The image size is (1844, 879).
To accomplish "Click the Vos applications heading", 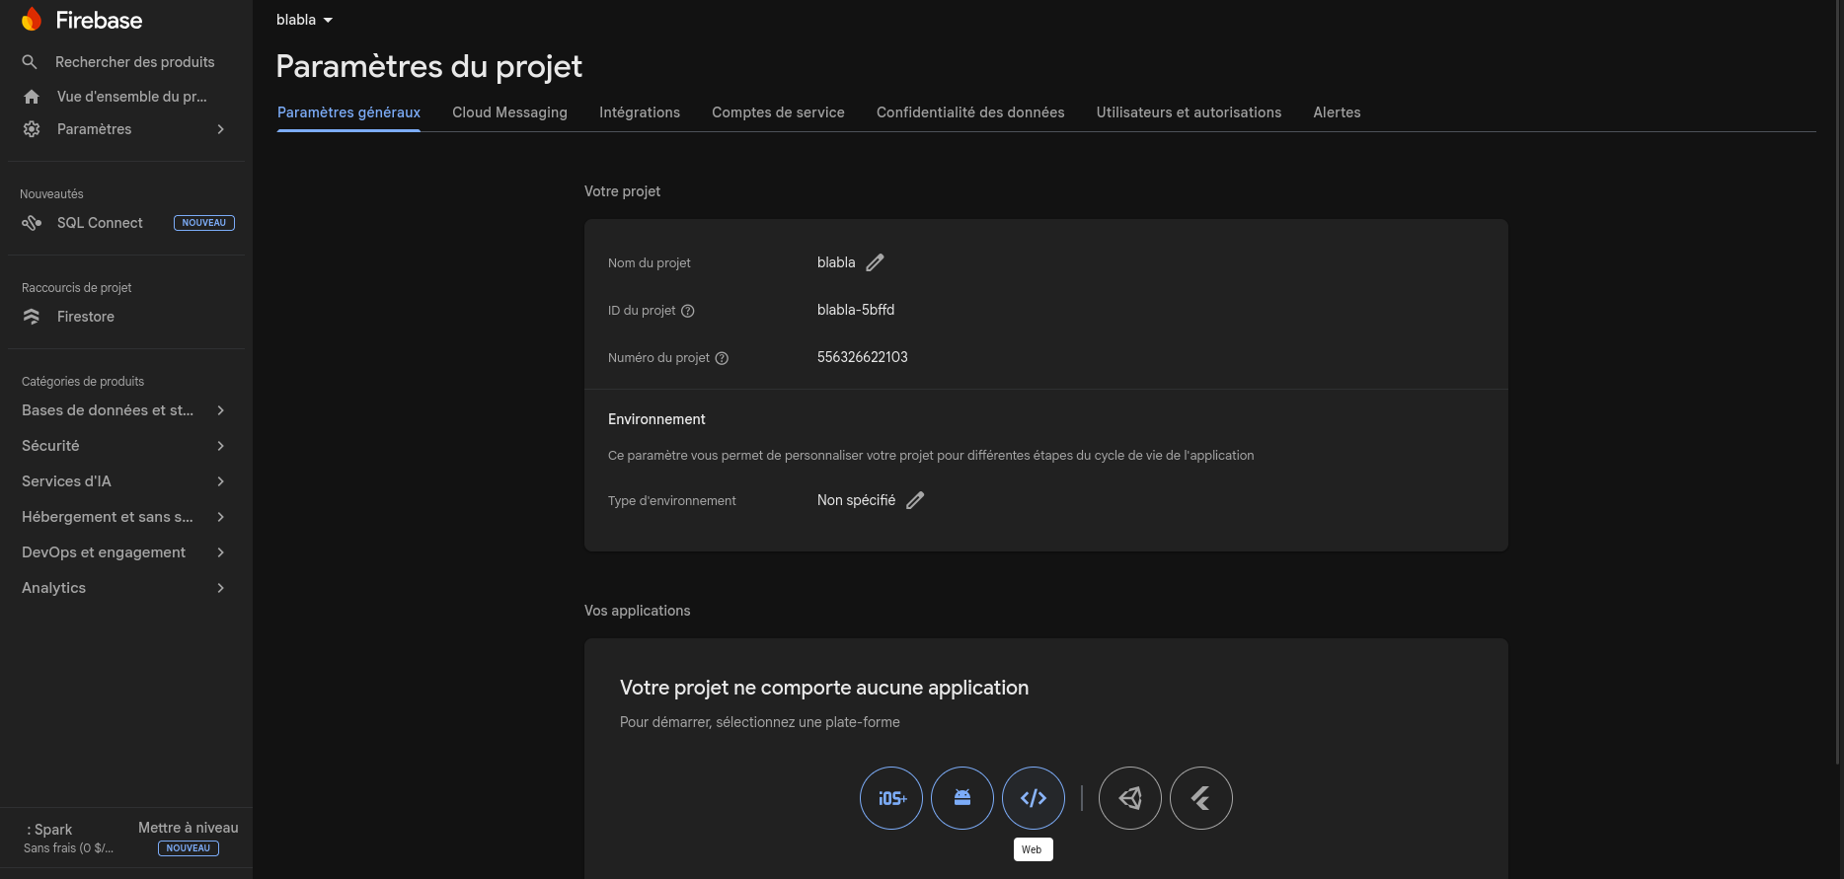I will click(x=637, y=611).
